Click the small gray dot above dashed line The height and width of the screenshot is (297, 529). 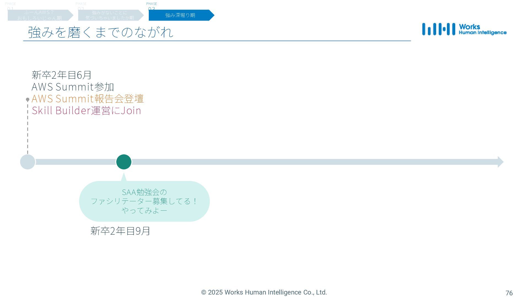coord(28,99)
